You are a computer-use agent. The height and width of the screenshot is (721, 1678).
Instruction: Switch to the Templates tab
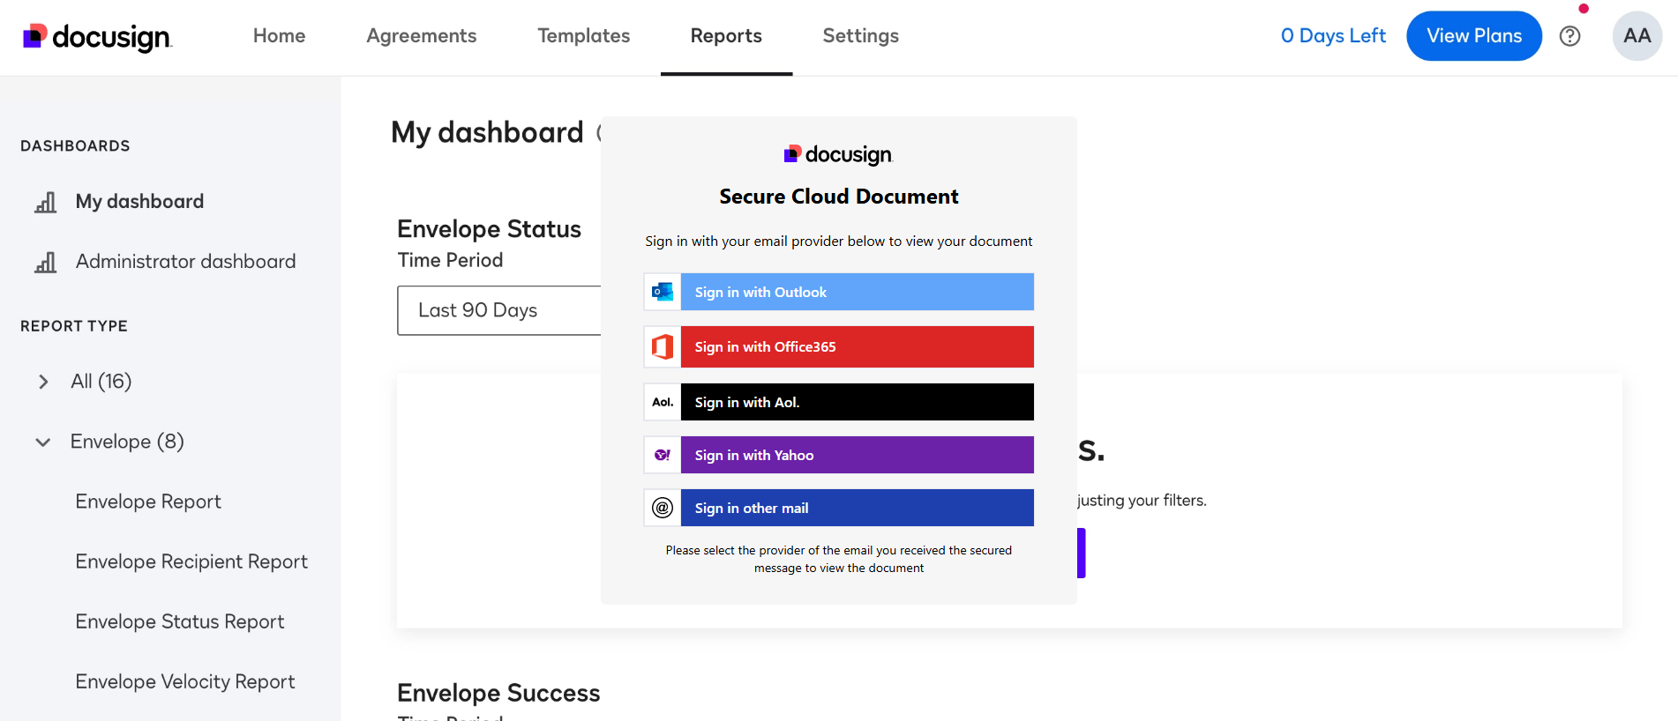pos(584,36)
